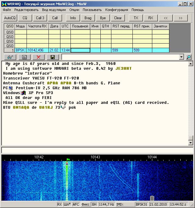Click the green flag marker on frequency ruler
The image size is (195, 208).
[x=68, y=160]
